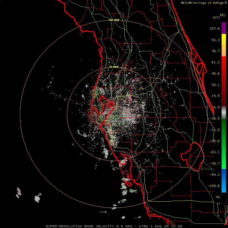Viewport: 228px width, 228px height.
Task: Click the -0.9 velocity scale value
Action: [x=216, y=107]
